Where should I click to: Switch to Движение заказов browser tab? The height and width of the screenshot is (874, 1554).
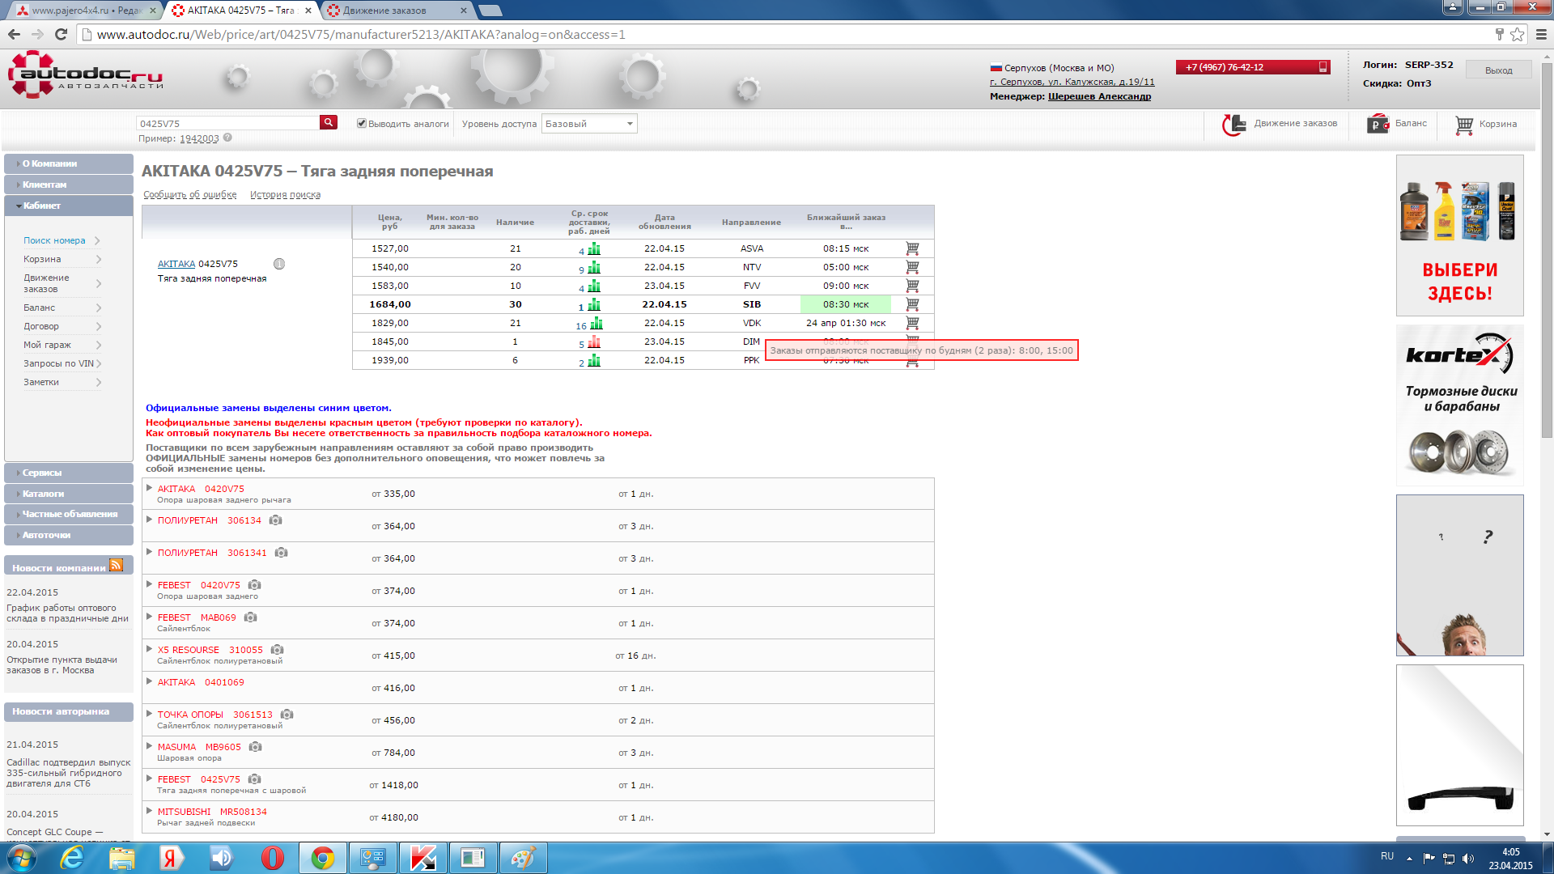pyautogui.click(x=384, y=11)
